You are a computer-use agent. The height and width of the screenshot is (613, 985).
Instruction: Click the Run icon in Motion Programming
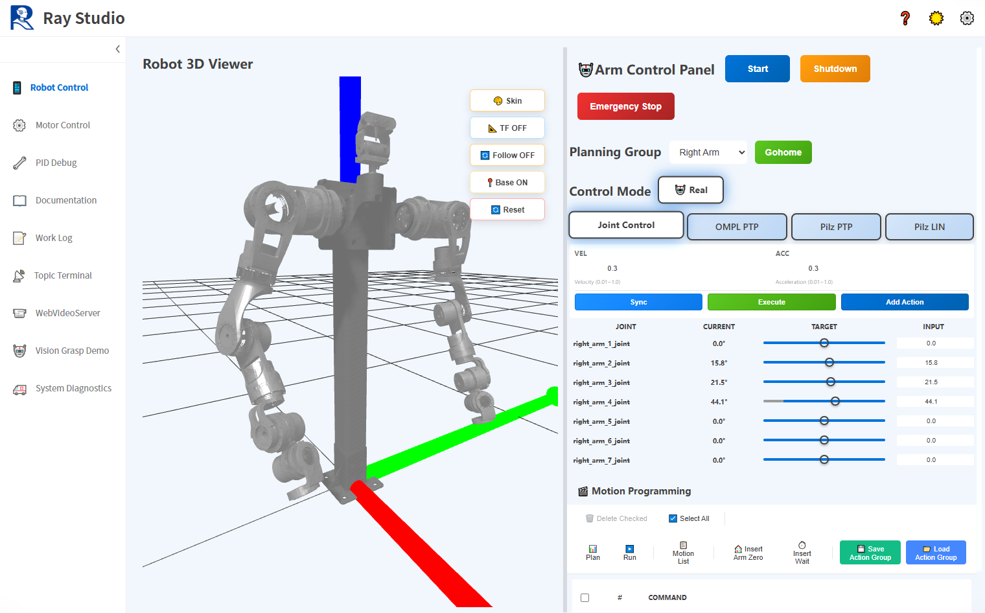click(629, 552)
